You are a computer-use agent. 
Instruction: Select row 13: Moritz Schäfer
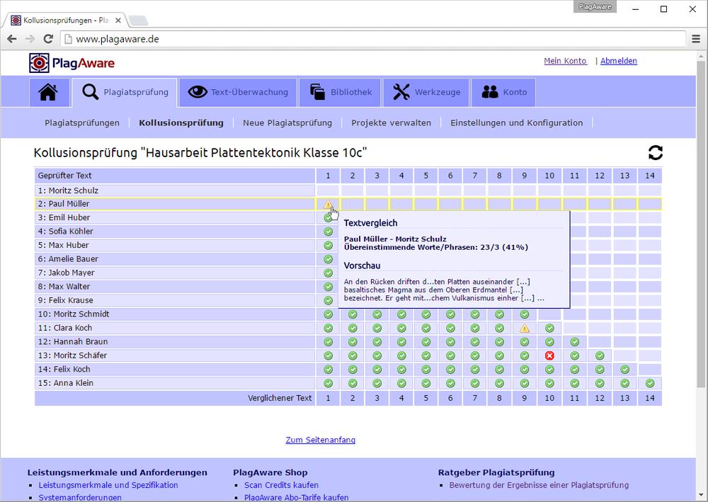(x=175, y=355)
